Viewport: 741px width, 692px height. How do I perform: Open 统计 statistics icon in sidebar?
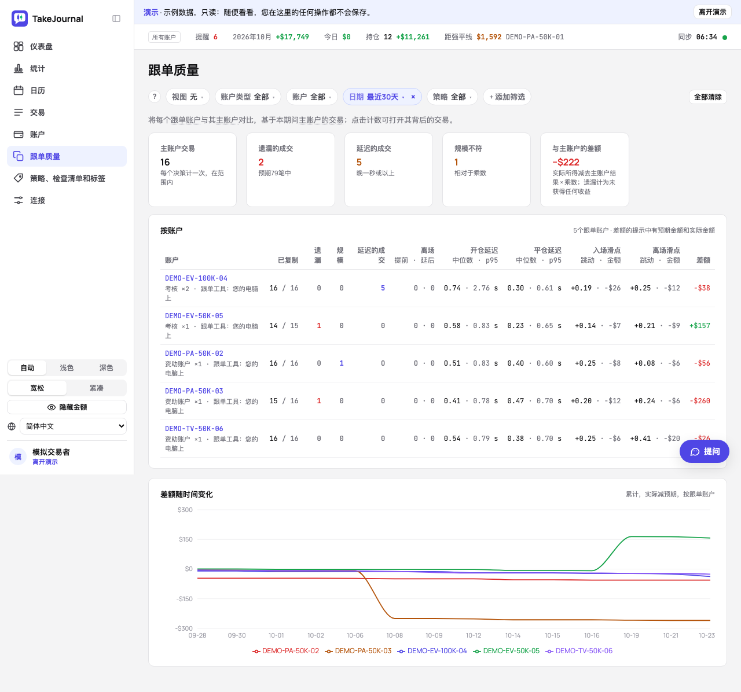coord(19,68)
